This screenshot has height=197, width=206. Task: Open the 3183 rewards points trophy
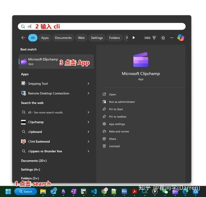click(x=150, y=38)
